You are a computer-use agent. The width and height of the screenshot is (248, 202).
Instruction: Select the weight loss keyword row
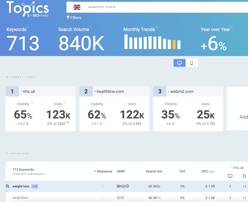click(x=127, y=186)
